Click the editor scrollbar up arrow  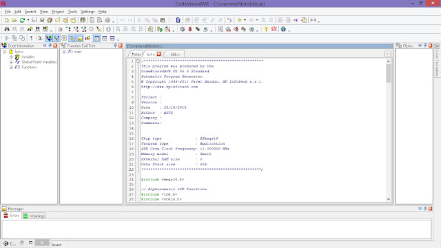(389, 61)
